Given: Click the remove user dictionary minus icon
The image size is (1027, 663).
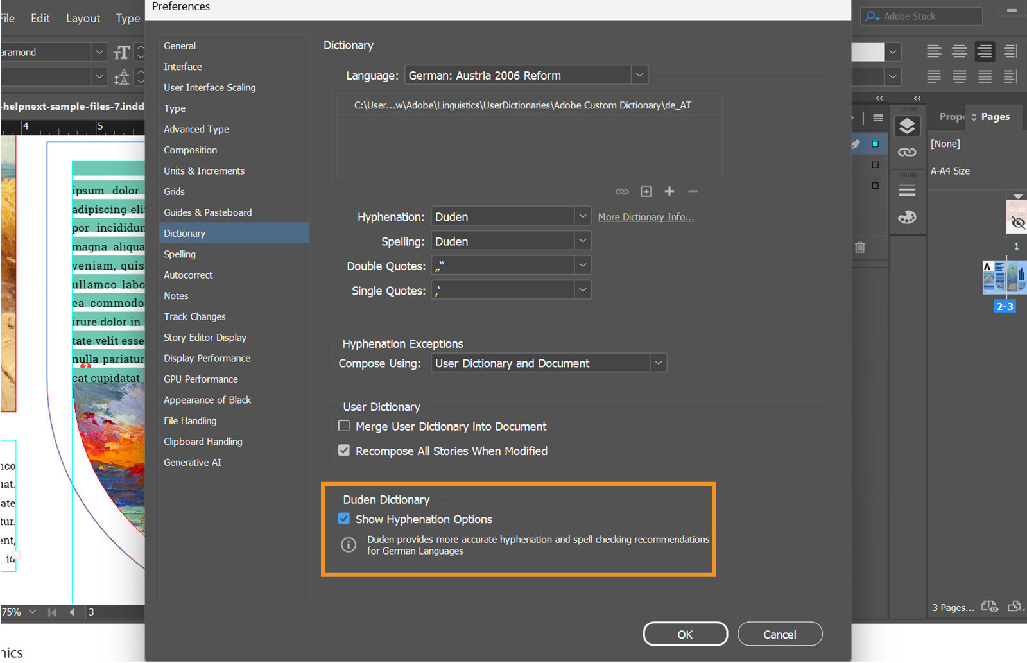Looking at the screenshot, I should 693,191.
